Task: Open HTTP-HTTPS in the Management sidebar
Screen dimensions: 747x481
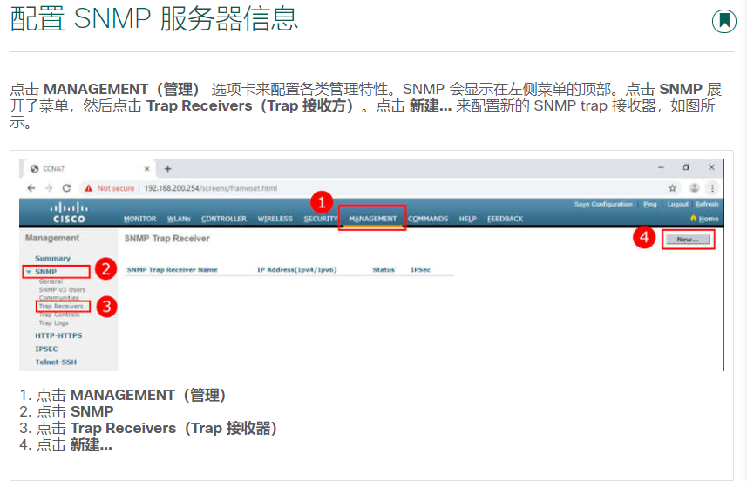Action: coord(58,335)
